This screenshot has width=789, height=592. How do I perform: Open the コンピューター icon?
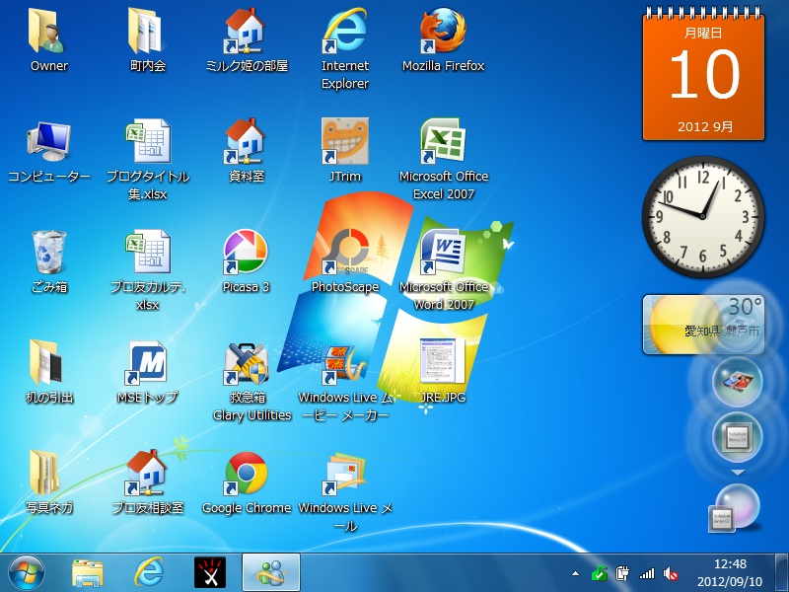pyautogui.click(x=48, y=151)
